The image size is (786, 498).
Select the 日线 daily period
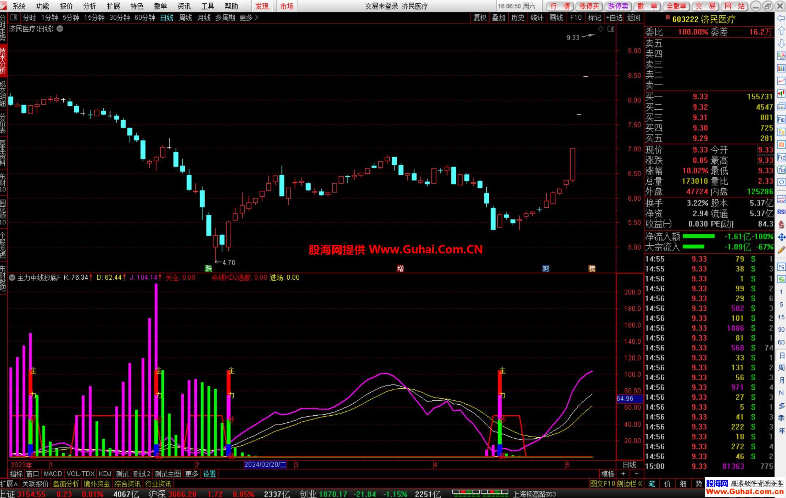[x=166, y=17]
